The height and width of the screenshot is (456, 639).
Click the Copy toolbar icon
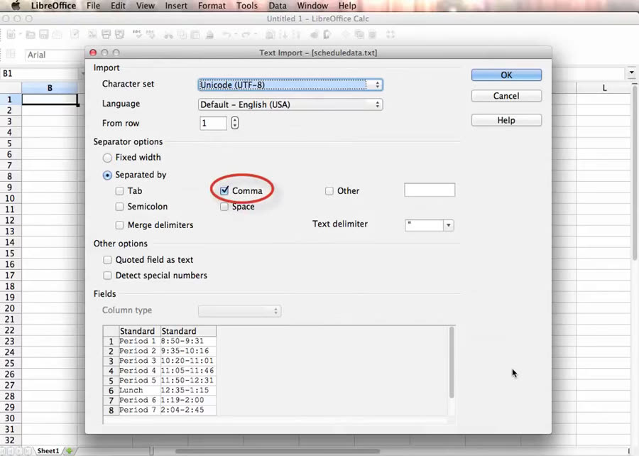182,35
